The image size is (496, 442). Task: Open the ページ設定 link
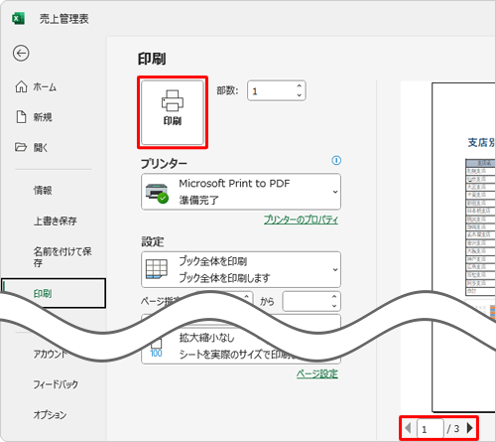(x=317, y=373)
